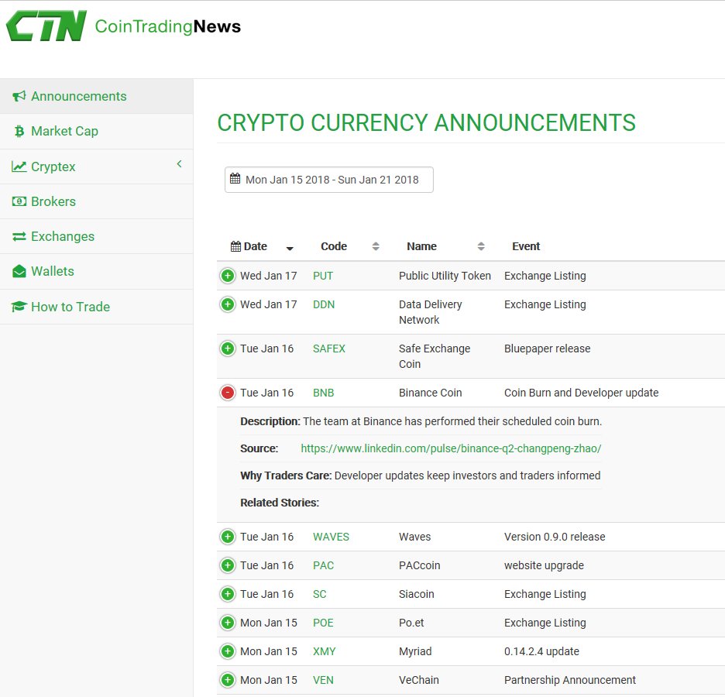This screenshot has height=697, width=725.
Task: Click the Public Utility Token name
Action: tap(445, 276)
